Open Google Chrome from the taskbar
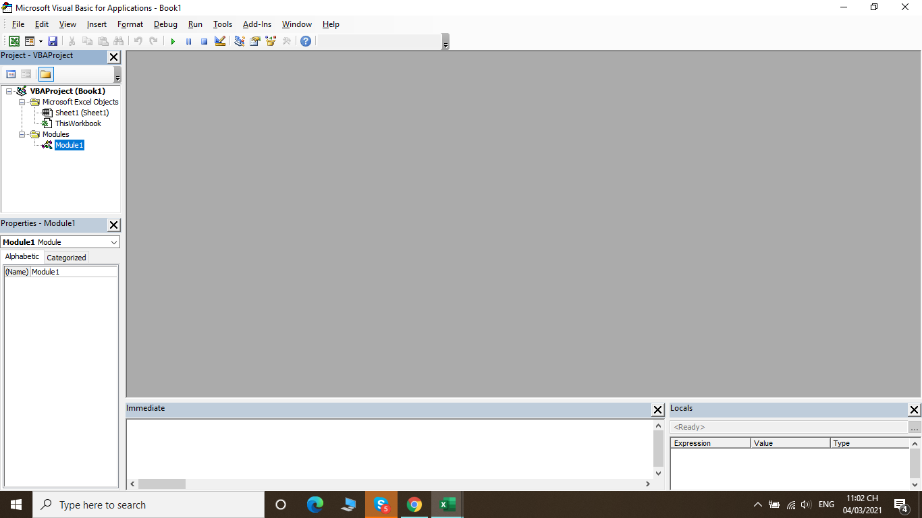The width and height of the screenshot is (922, 518). pos(414,505)
